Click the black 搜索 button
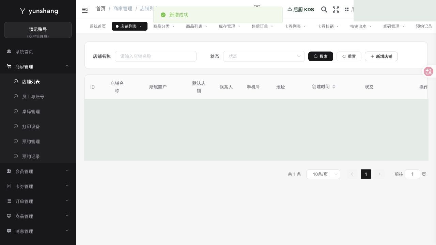436x245 pixels. (x=321, y=56)
